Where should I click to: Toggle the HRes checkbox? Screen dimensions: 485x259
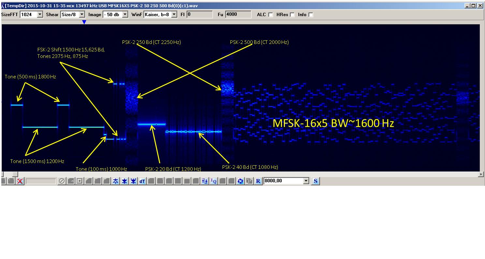click(292, 15)
